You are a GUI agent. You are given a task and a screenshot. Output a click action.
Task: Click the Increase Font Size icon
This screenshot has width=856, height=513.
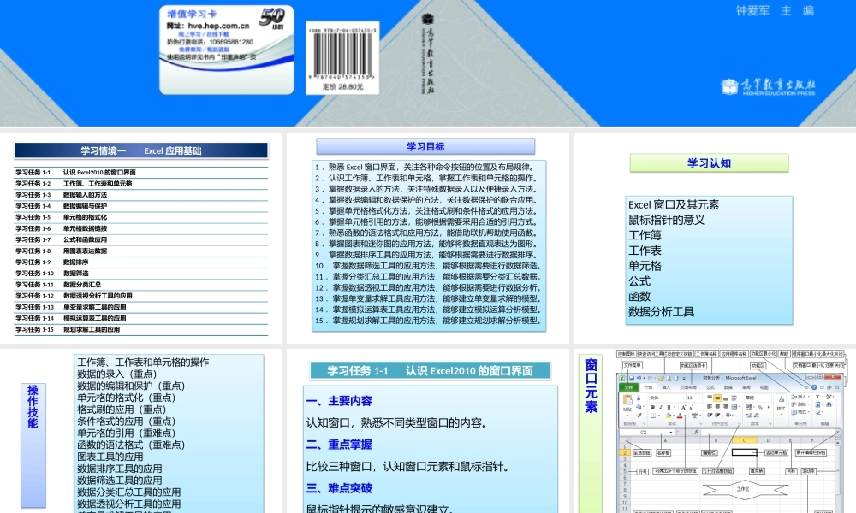pos(681,406)
